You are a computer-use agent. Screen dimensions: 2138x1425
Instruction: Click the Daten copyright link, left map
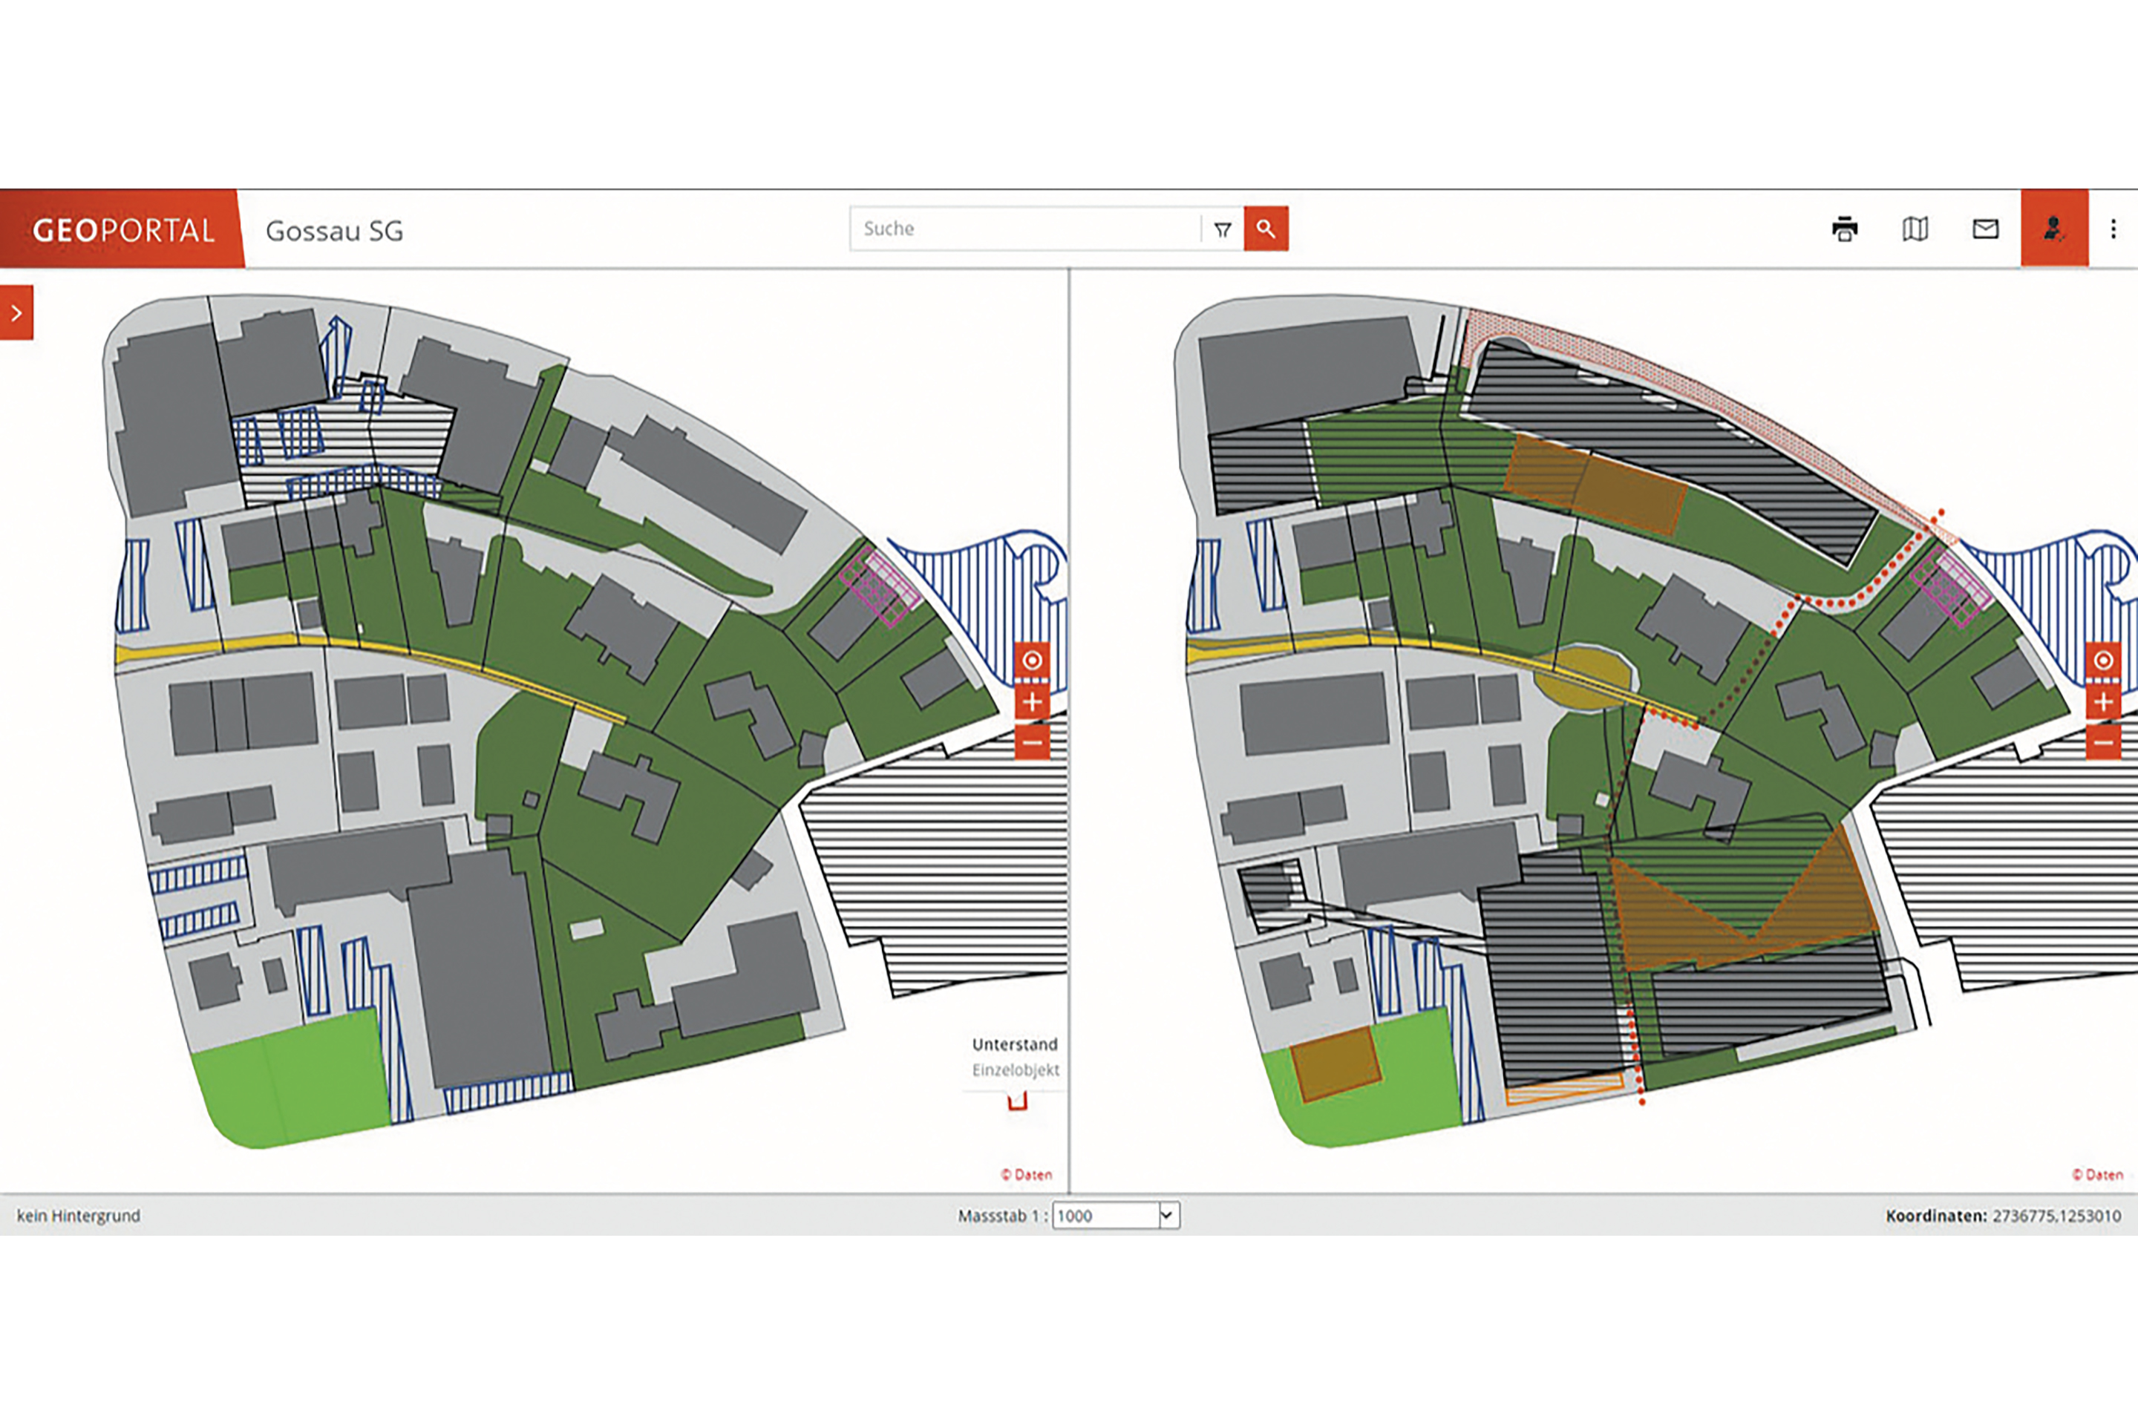pos(1026,1174)
